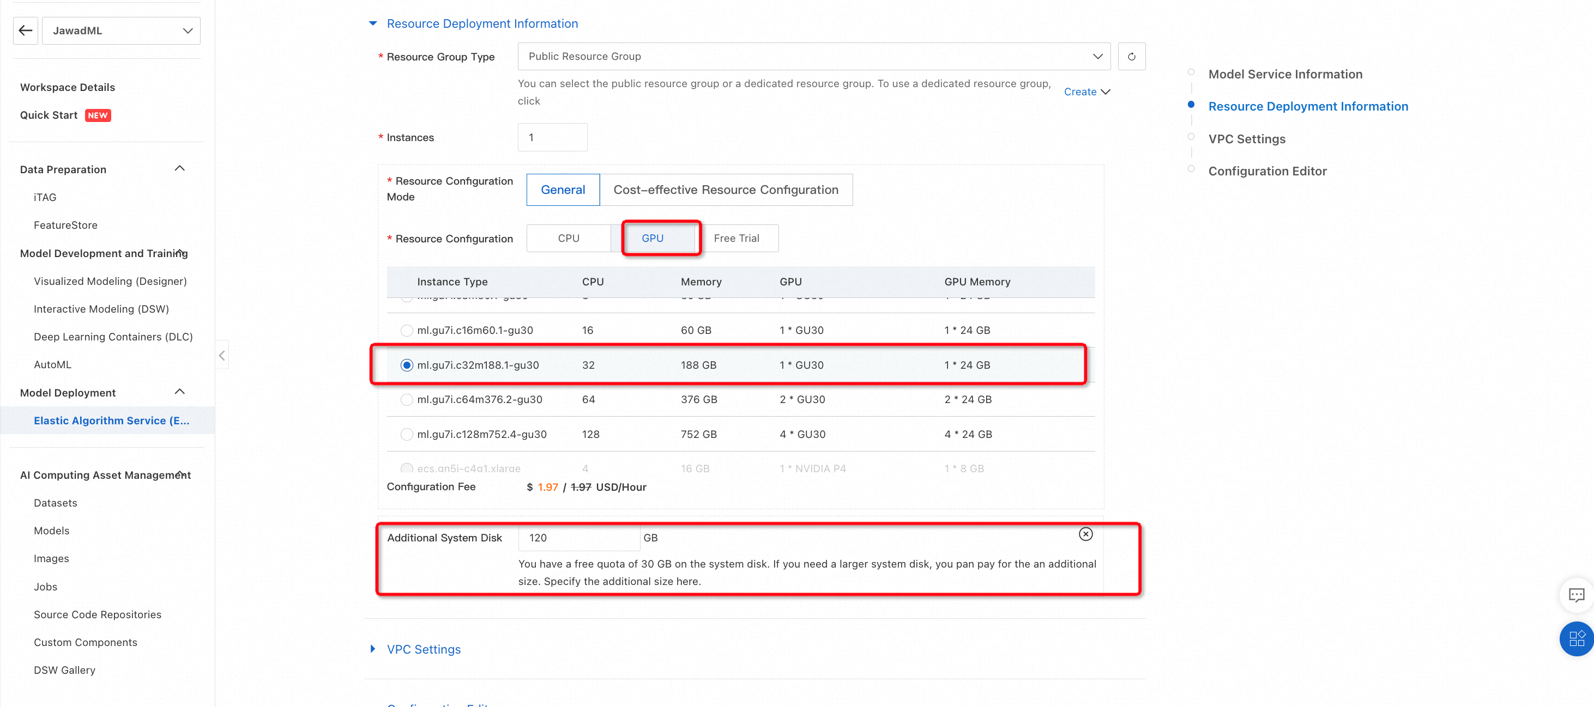This screenshot has width=1594, height=707.
Task: Open Workspace Details in the sidebar
Action: coord(68,87)
